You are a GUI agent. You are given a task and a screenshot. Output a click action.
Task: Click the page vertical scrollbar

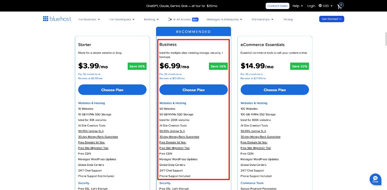pos(386,38)
